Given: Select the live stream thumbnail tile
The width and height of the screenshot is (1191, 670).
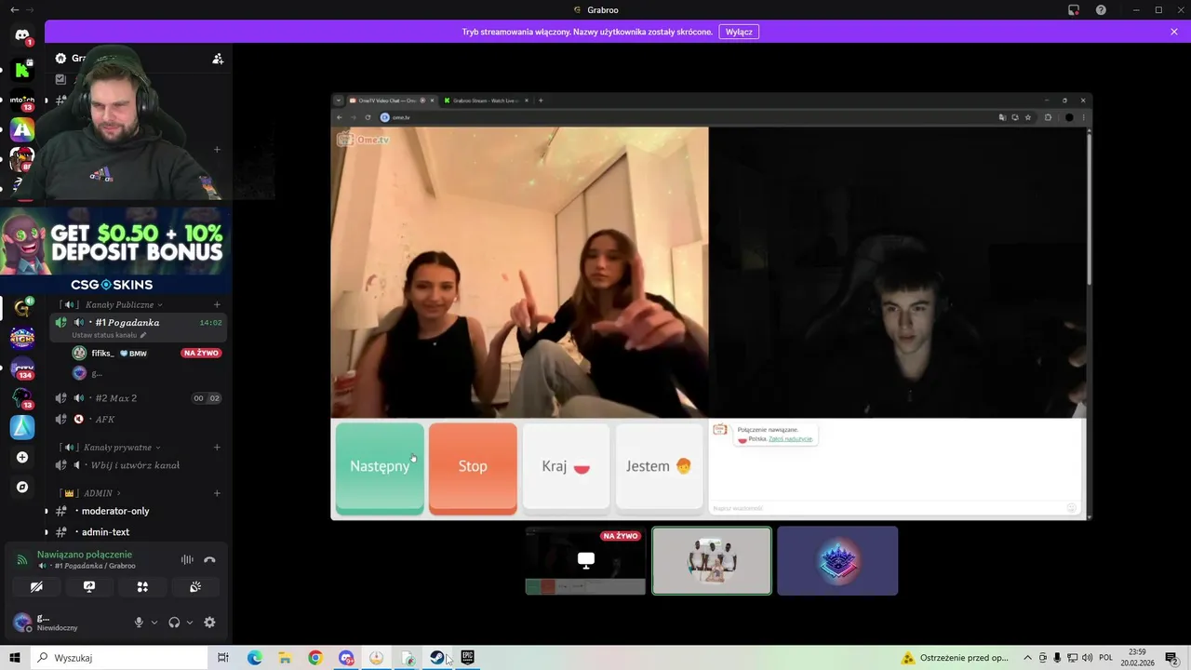Looking at the screenshot, I should (x=585, y=560).
